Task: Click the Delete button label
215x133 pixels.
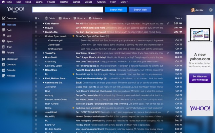Action: tap(52, 18)
